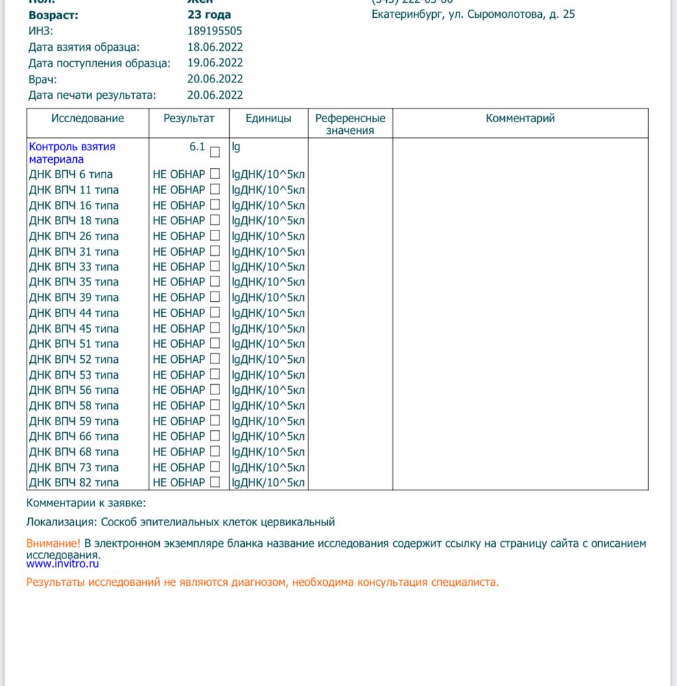Open the www.invitro.ru website link

tap(62, 563)
